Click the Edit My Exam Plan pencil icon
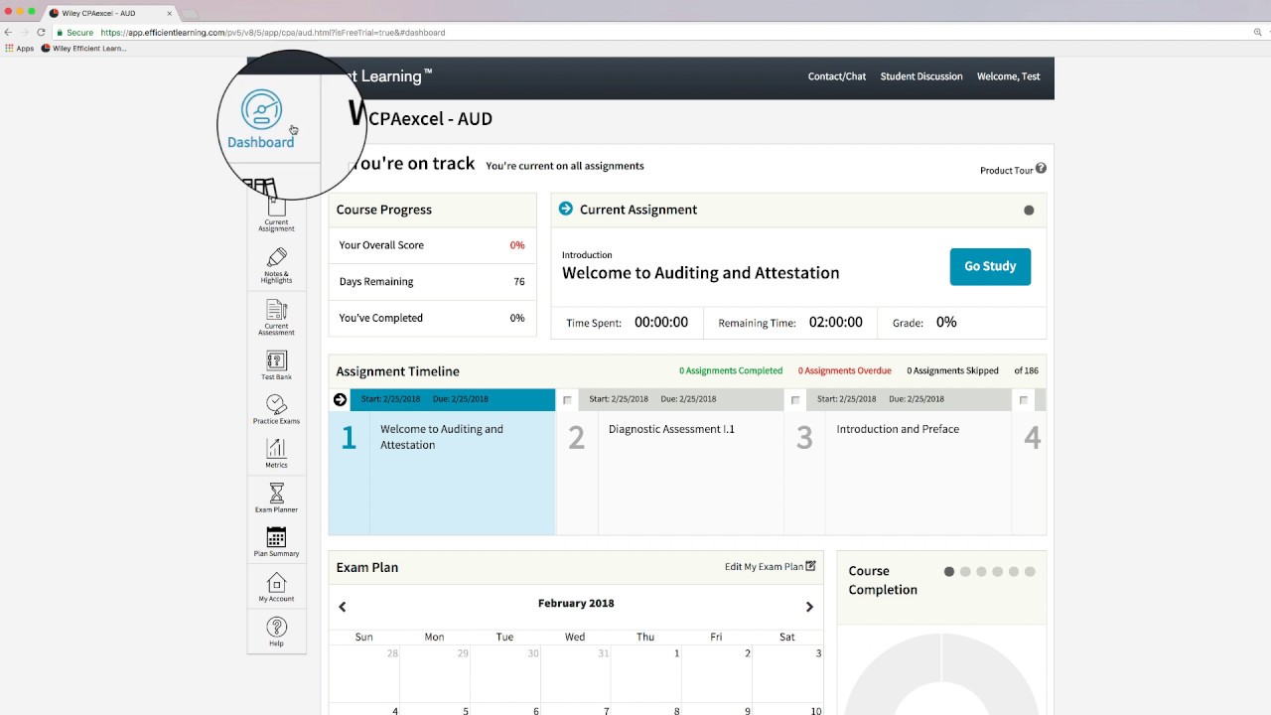Screen dimensions: 1271x715 810,566
